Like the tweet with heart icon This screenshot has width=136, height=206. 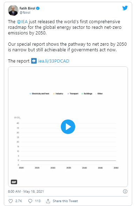click(x=10, y=201)
